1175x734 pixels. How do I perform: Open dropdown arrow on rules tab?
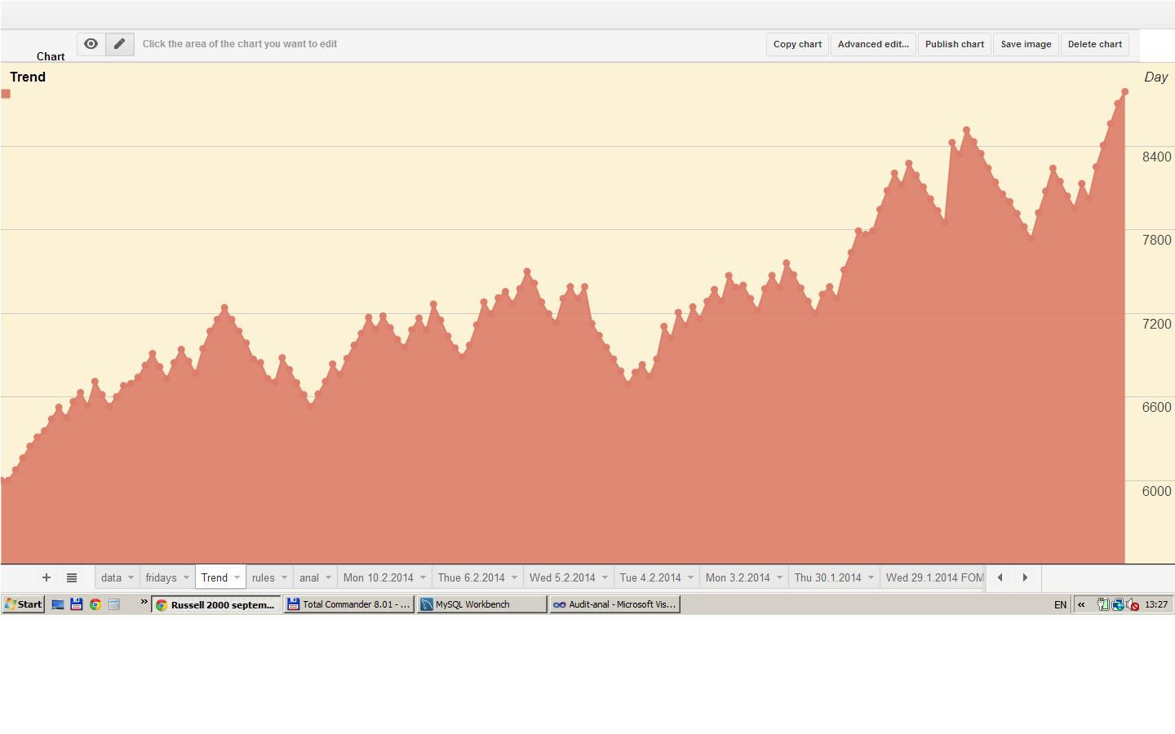284,577
